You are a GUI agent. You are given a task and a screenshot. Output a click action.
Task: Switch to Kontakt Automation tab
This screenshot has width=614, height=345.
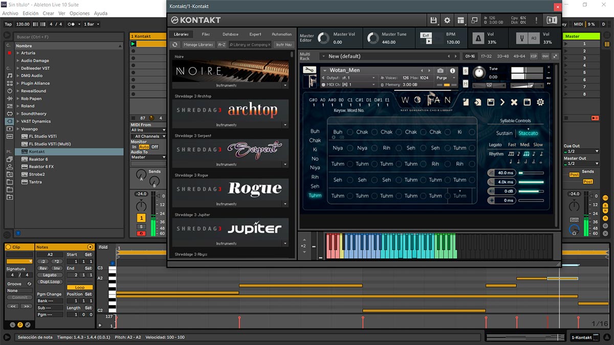[281, 34]
